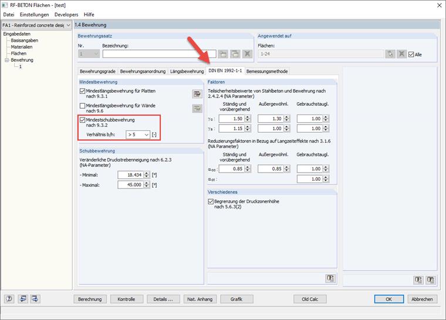Click the αcc Außergewöhnl. field 0.85

click(x=271, y=169)
